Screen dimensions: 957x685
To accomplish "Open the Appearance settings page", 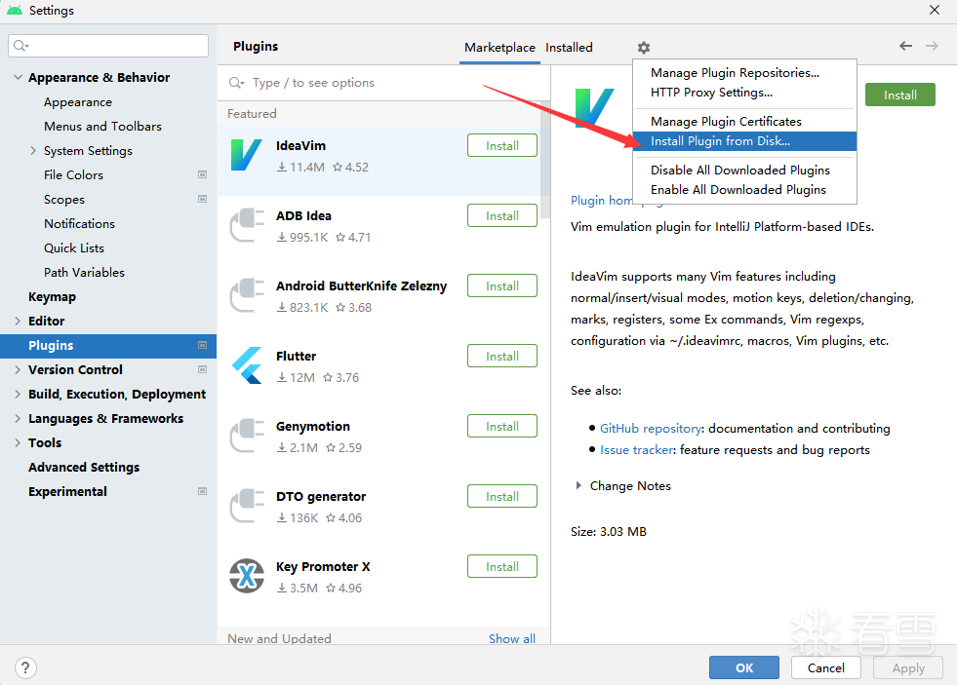I will 77,101.
